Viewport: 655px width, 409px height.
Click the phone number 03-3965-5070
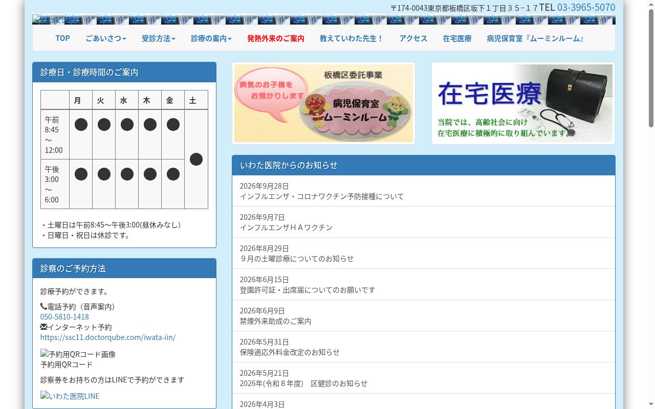(x=586, y=7)
